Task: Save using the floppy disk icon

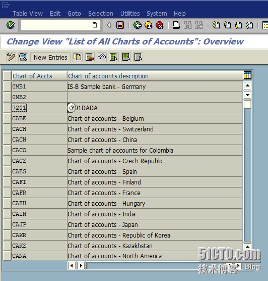Action: pyautogui.click(x=120, y=25)
